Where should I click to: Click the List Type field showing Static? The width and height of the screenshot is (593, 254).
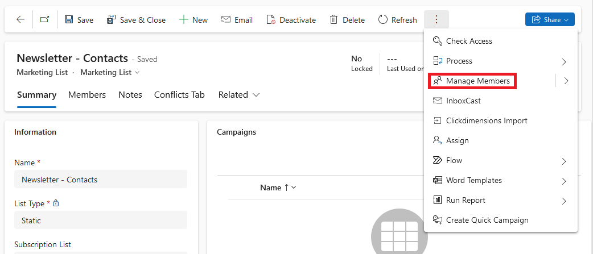pyautogui.click(x=101, y=220)
